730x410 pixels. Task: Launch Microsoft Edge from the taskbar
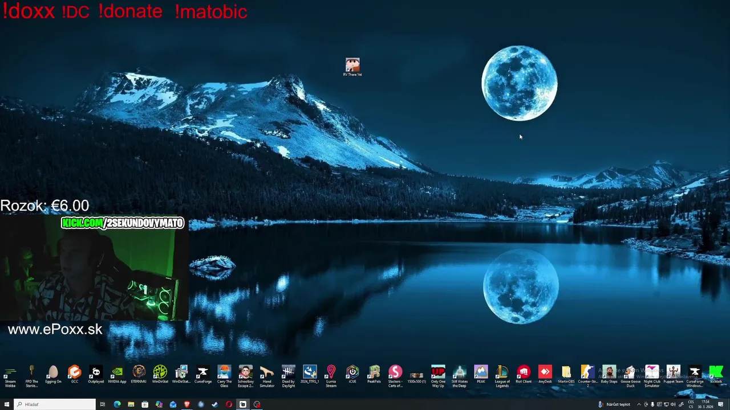click(117, 404)
